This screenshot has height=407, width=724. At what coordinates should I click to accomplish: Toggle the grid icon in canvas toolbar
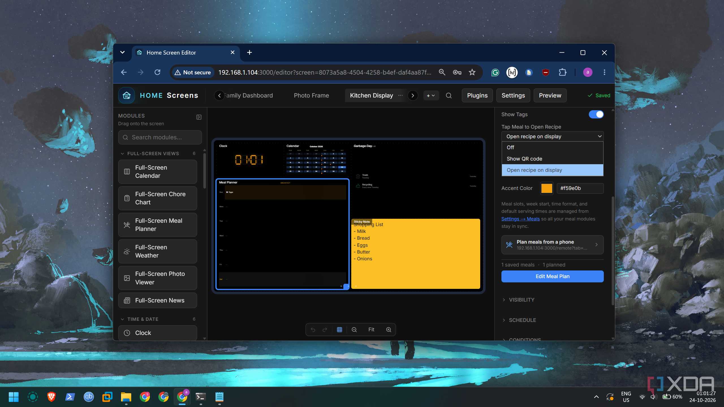pyautogui.click(x=339, y=330)
